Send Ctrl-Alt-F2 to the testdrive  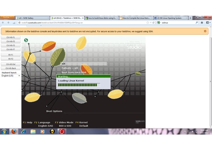pyautogui.click(x=11, y=41)
